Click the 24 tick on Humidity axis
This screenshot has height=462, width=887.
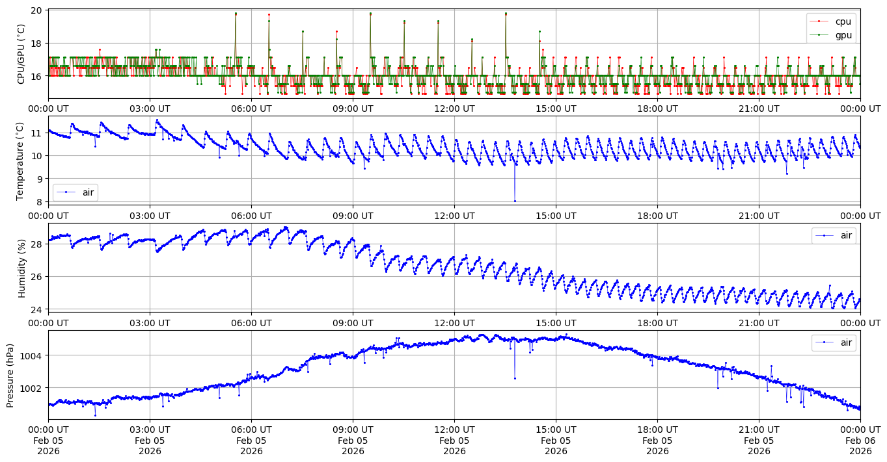pyautogui.click(x=38, y=309)
